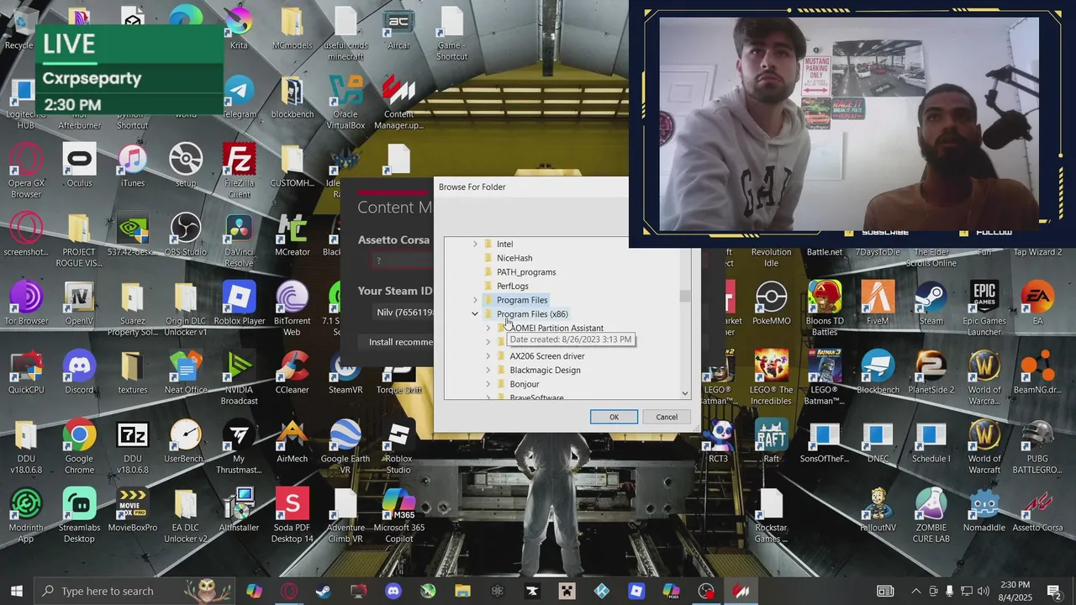Open FiveM desktop shortcut

tap(877, 303)
